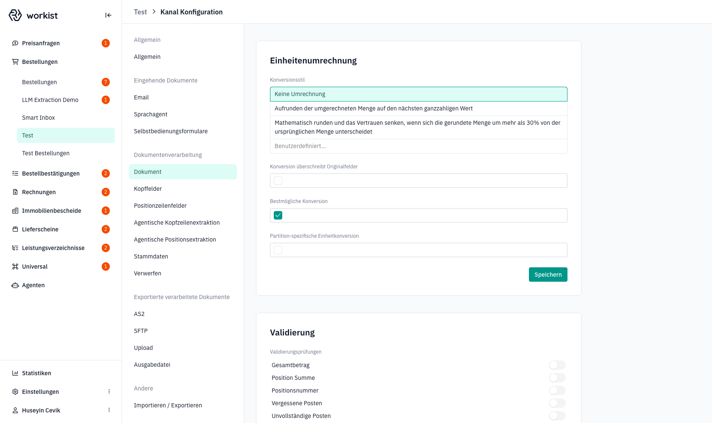This screenshot has width=712, height=423.
Task: Open Agentische Kopfzeilenextraktion section
Action: 183,222
